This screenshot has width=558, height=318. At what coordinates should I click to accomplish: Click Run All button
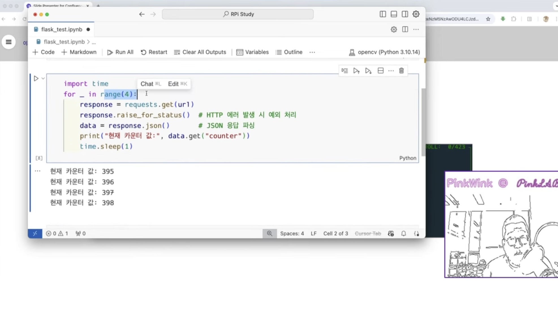120,52
